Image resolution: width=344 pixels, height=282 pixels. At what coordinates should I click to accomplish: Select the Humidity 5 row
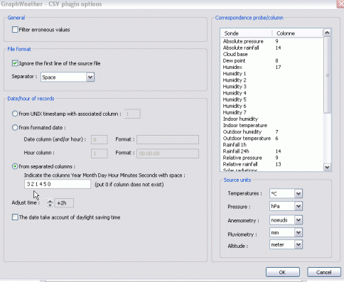click(272, 99)
